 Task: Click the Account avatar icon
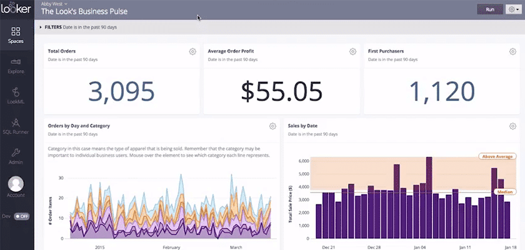tap(16, 184)
